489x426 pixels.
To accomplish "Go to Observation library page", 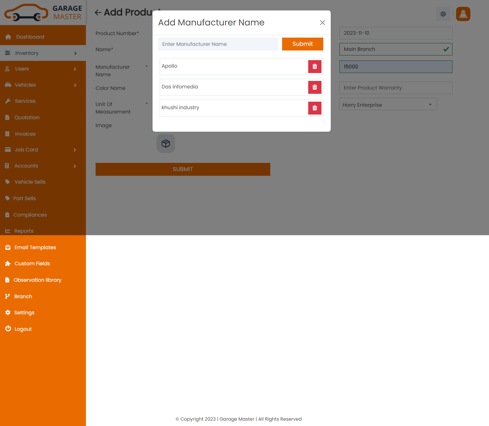I will [x=37, y=280].
